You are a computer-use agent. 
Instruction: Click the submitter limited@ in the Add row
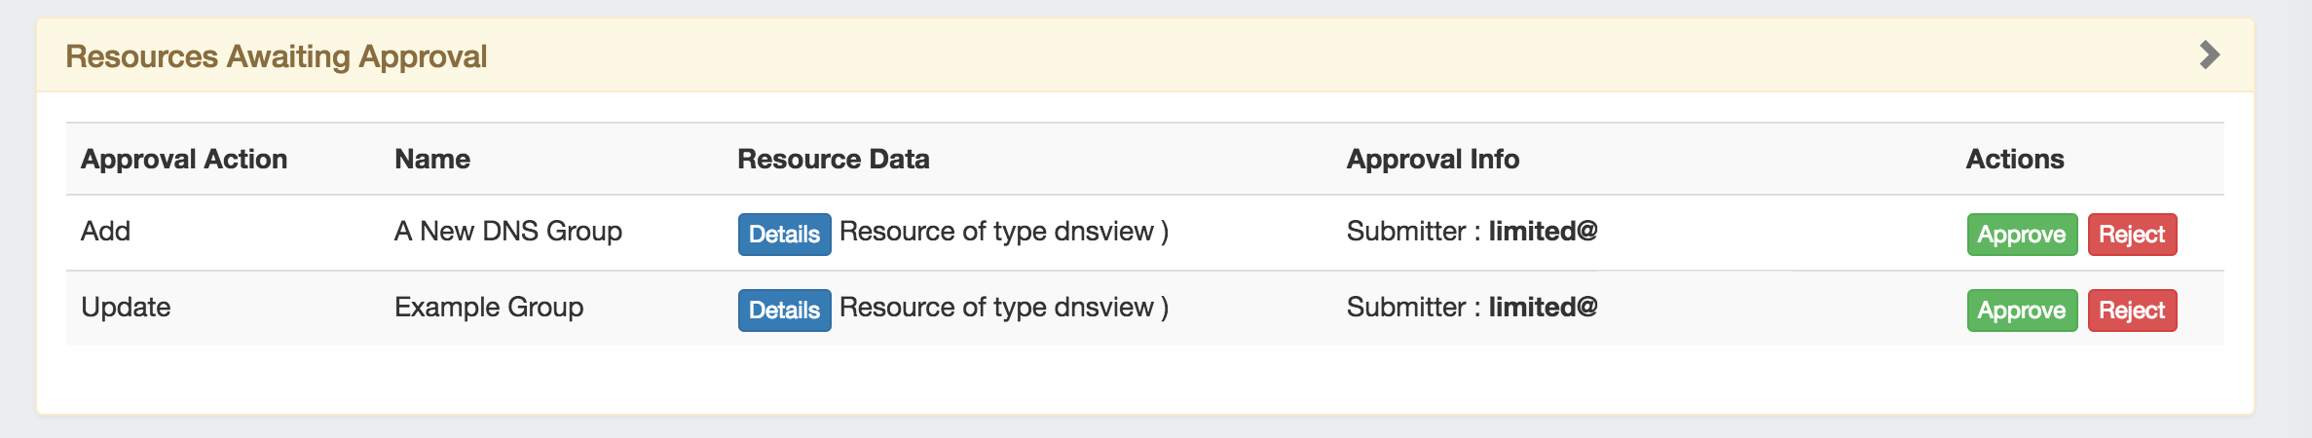1543,232
